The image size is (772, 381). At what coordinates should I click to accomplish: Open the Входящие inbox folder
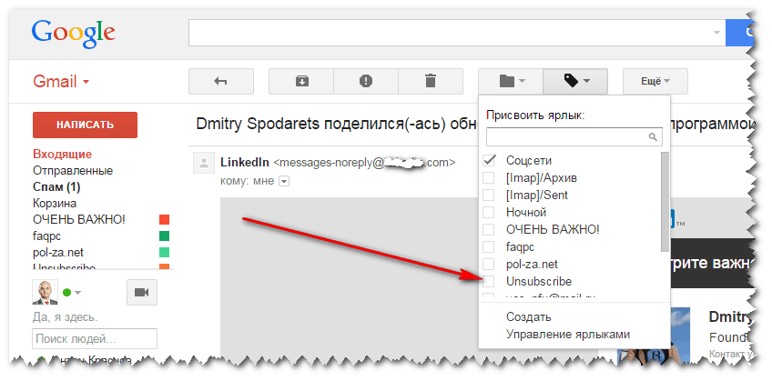63,155
